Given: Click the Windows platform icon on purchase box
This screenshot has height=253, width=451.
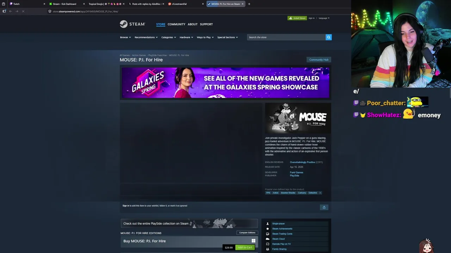Looking at the screenshot, I should click(253, 241).
